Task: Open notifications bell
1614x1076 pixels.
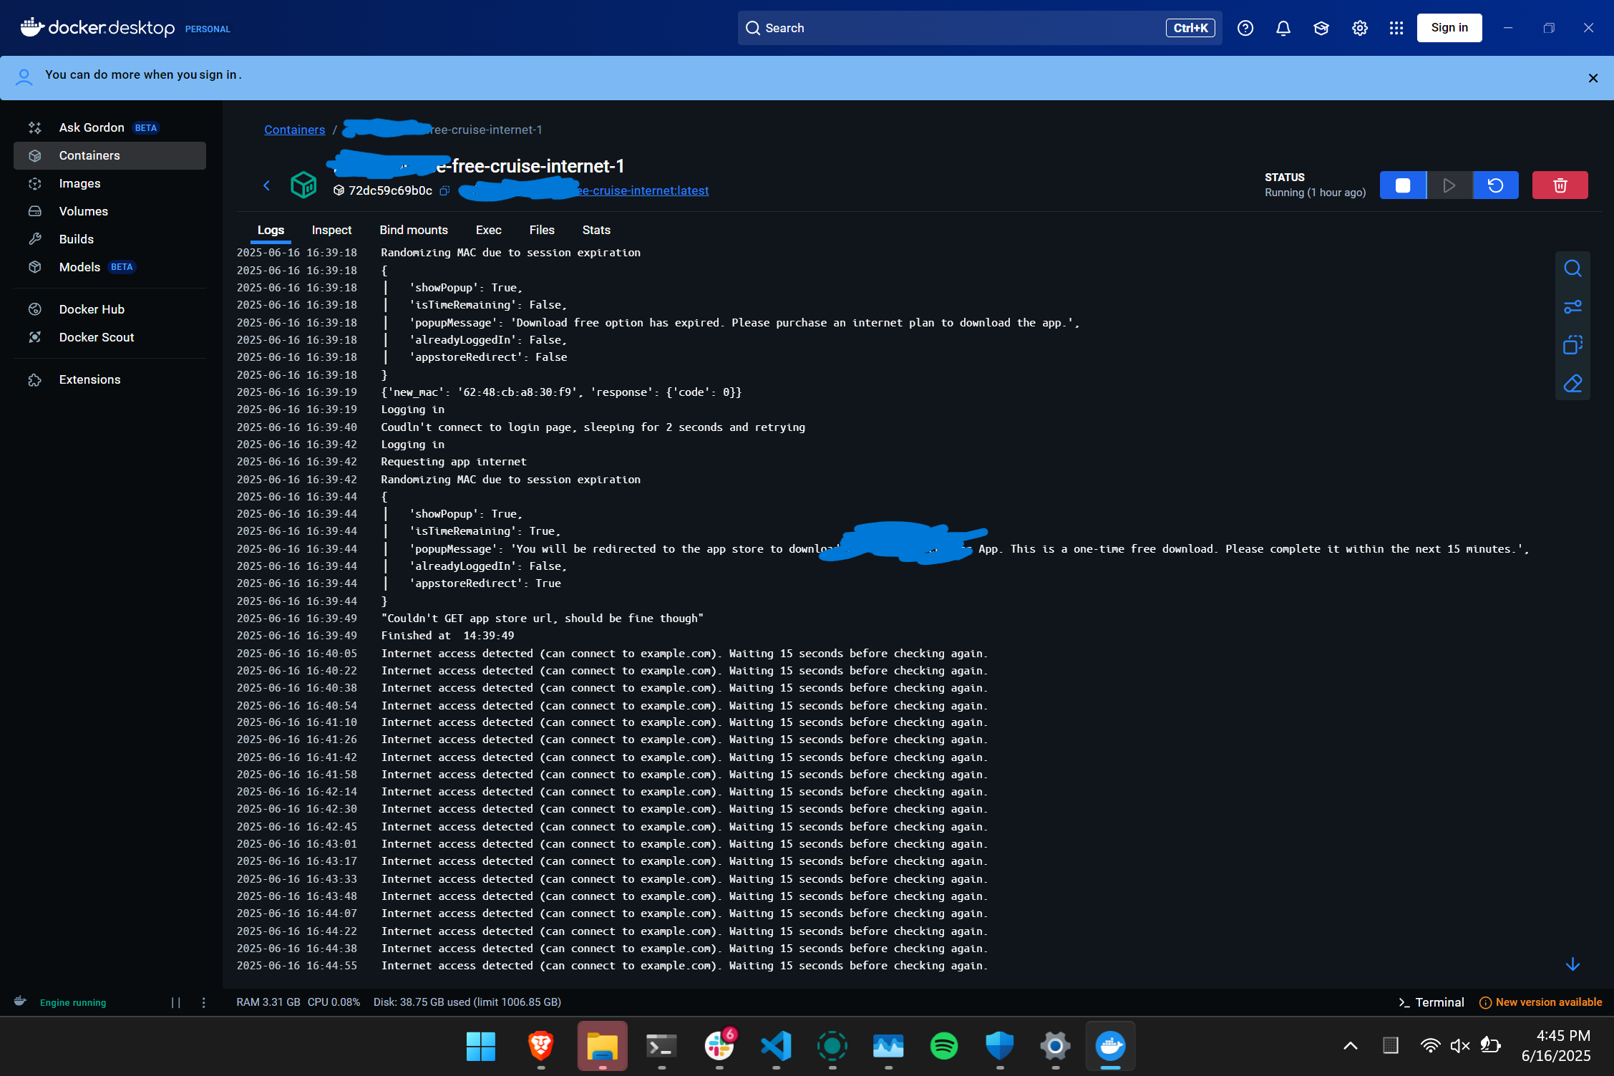Action: click(x=1283, y=28)
